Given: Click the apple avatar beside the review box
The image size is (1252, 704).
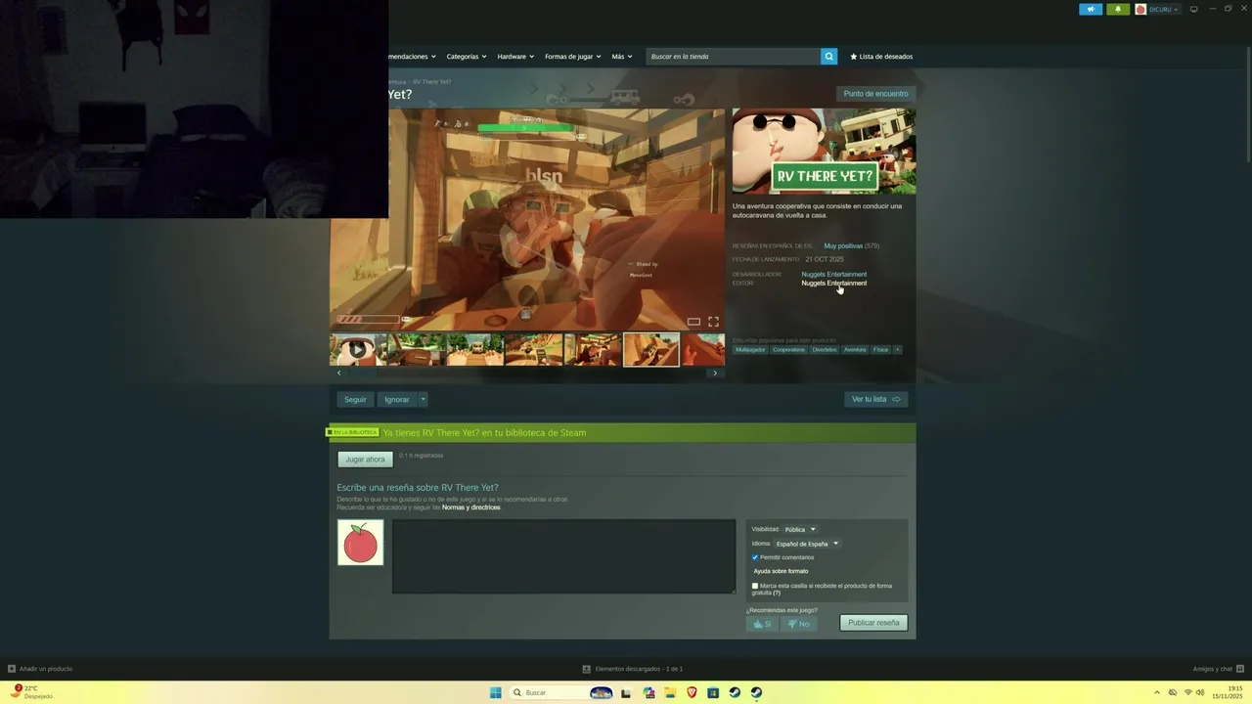Looking at the screenshot, I should click(x=360, y=543).
